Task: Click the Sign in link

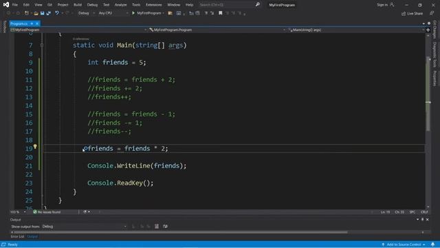Action: [x=382, y=5]
